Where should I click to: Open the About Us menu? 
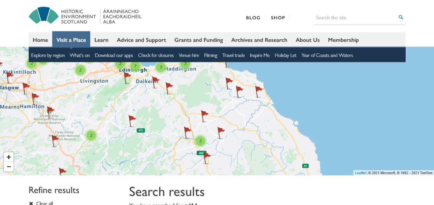[x=308, y=40]
